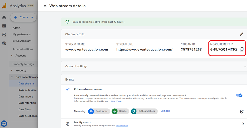Click the Enhanced measurement heading

(x=88, y=89)
